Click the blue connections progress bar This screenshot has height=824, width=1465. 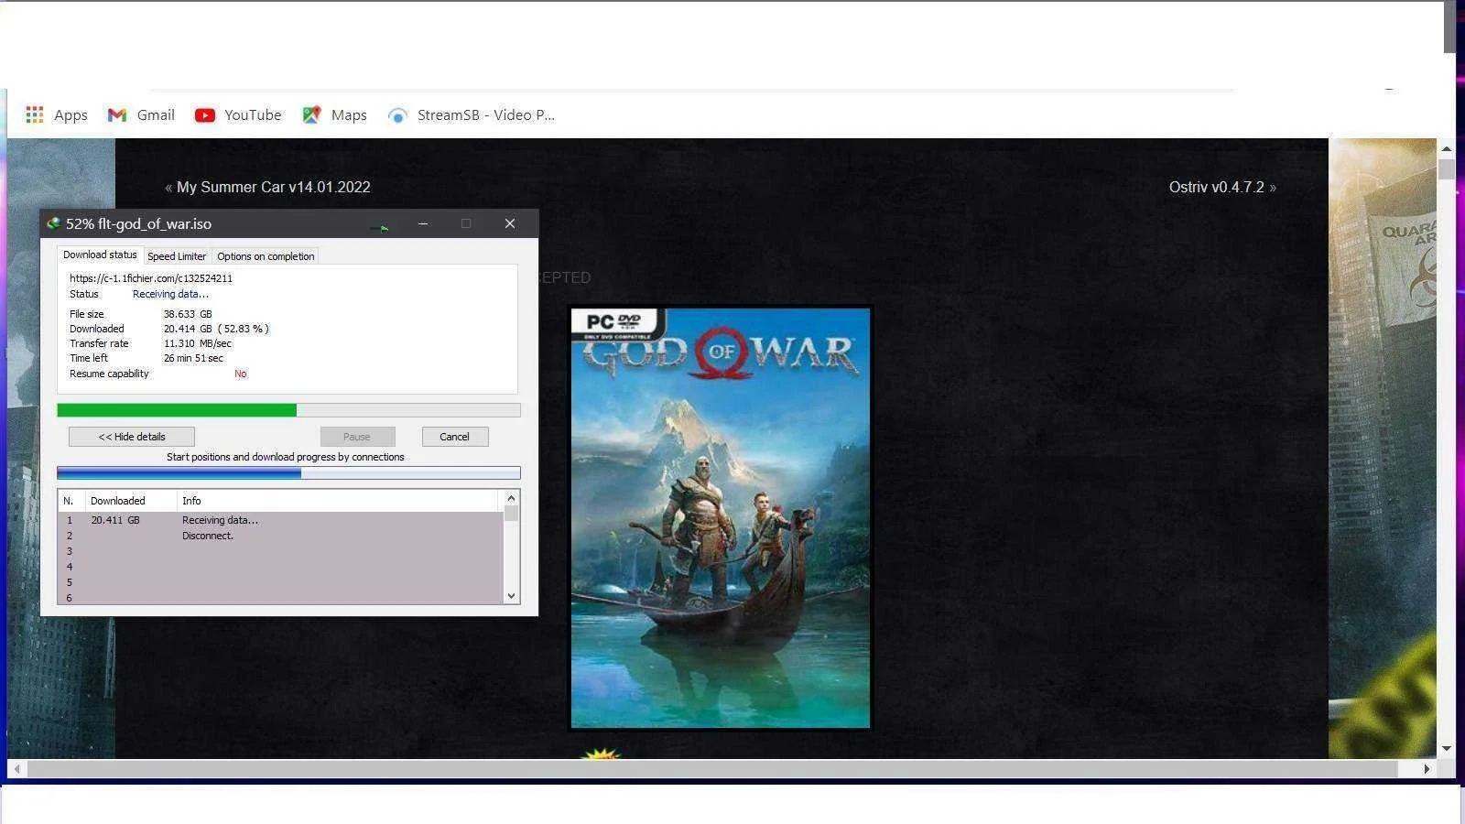[x=288, y=472]
